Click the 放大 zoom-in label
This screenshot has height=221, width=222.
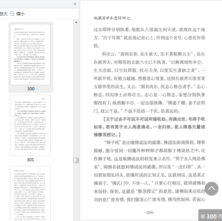point(4,14)
